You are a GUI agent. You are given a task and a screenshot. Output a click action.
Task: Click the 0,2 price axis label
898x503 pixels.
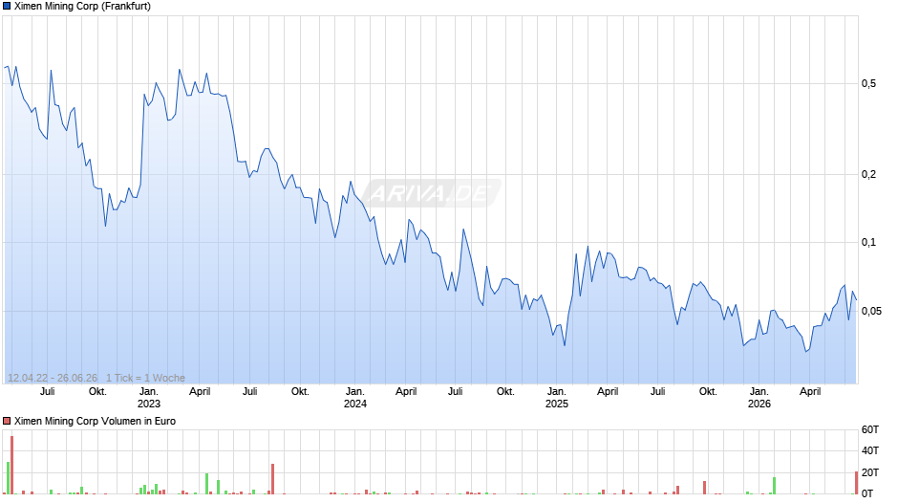point(868,174)
